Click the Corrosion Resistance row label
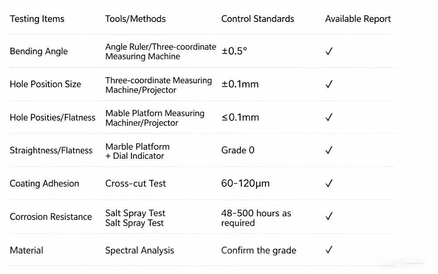 (51, 217)
